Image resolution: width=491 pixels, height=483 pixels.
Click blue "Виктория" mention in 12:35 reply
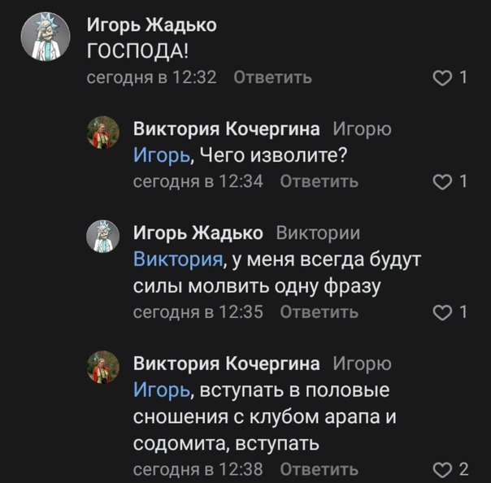pyautogui.click(x=178, y=259)
